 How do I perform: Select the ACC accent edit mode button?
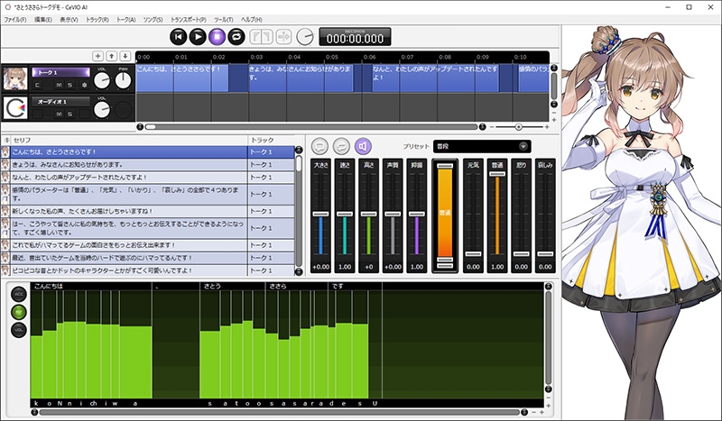[19, 294]
